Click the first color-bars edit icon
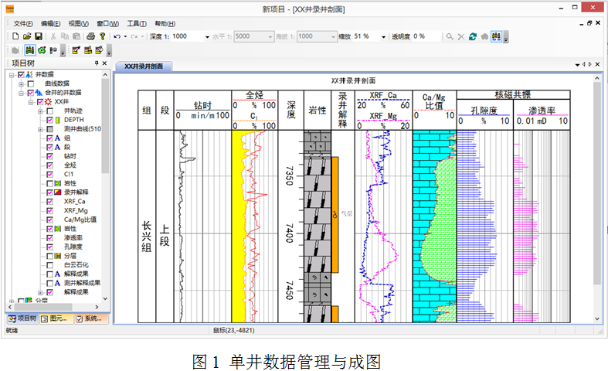 pos(76,50)
